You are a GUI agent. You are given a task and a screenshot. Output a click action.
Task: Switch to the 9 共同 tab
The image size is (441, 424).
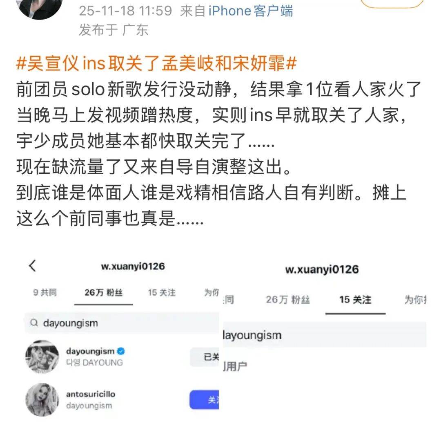click(x=45, y=292)
